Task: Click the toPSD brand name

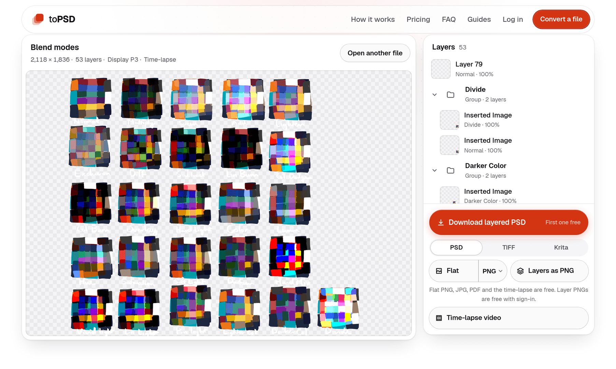Action: (62, 19)
